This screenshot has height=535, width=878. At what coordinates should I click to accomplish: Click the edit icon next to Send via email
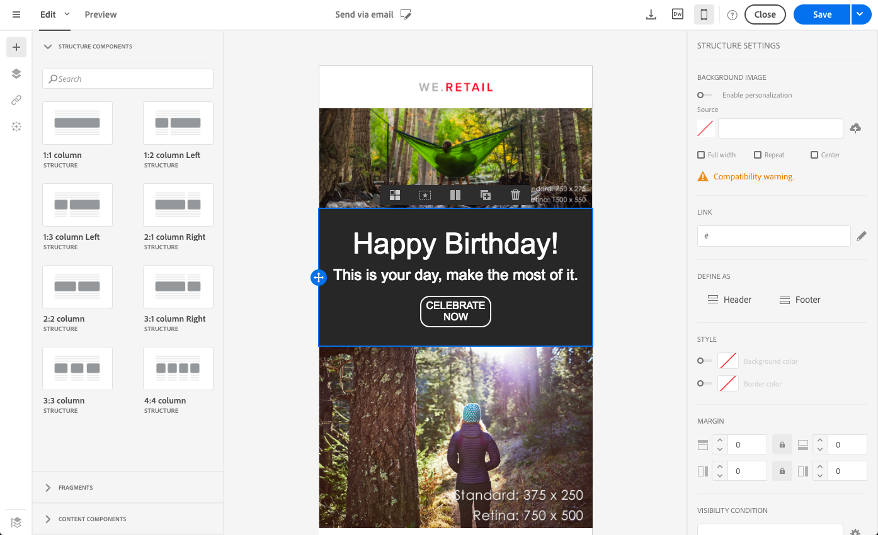[406, 14]
